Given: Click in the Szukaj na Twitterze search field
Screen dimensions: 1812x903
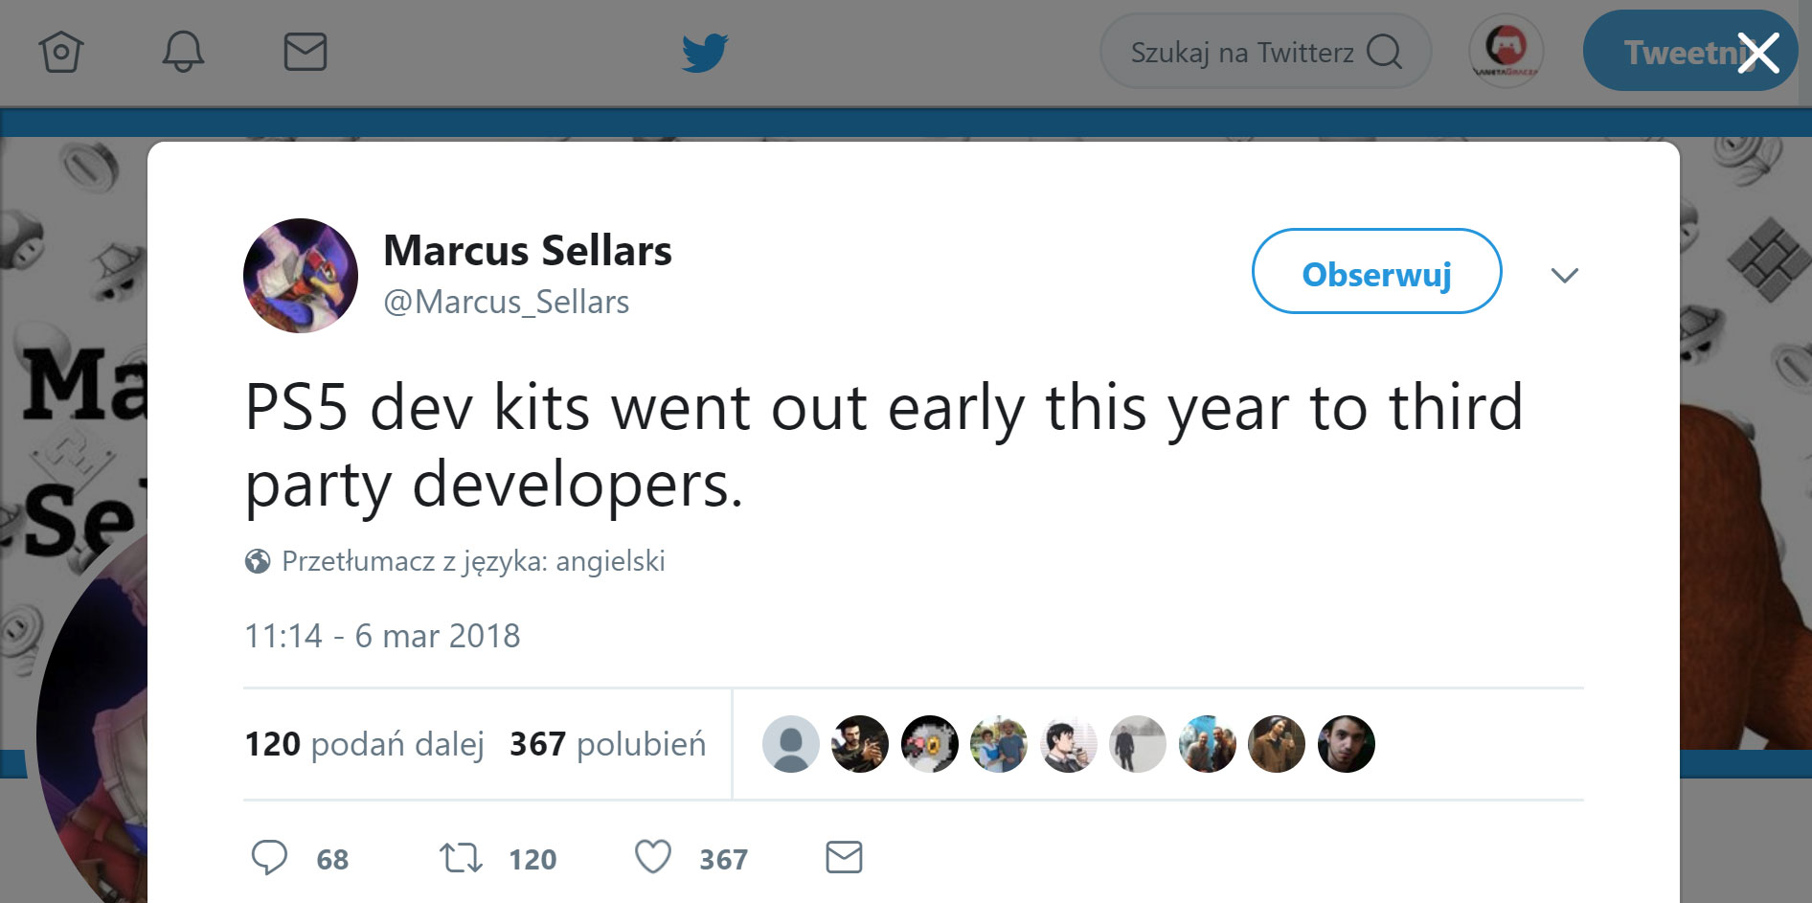Looking at the screenshot, I should coord(1241,52).
